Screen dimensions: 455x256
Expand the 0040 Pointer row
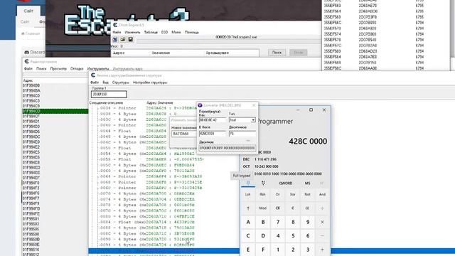pyautogui.click(x=98, y=125)
